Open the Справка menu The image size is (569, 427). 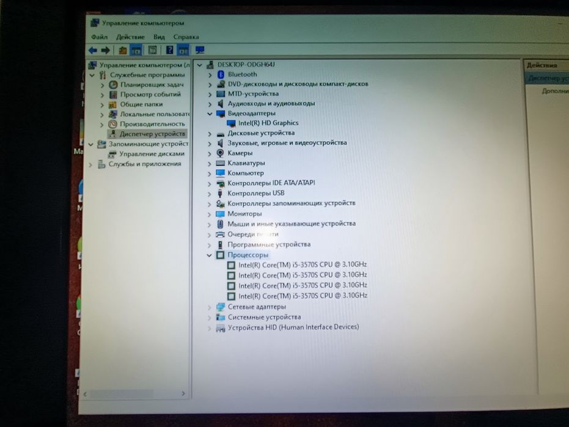[x=186, y=37]
